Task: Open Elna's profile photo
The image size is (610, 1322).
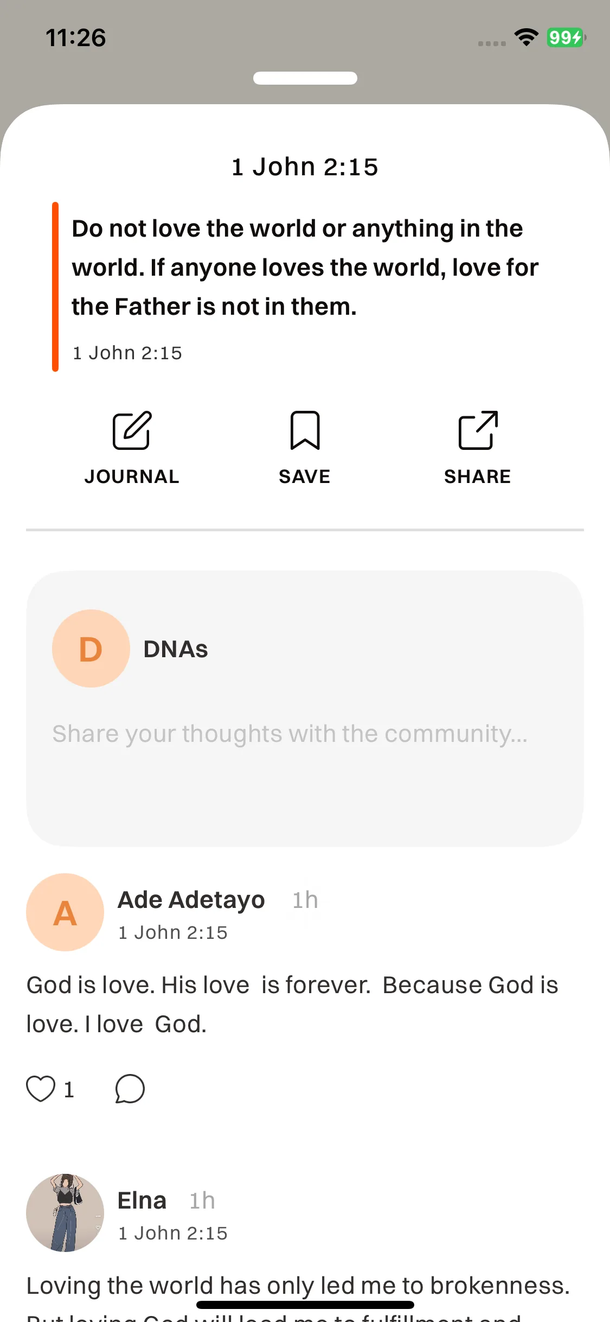Action: pyautogui.click(x=65, y=1213)
